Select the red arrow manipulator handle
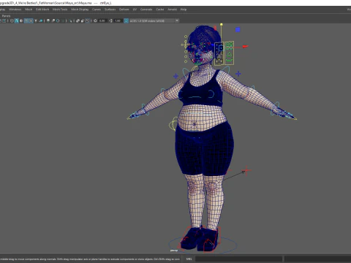The height and width of the screenshot is (263, 351). point(245,47)
